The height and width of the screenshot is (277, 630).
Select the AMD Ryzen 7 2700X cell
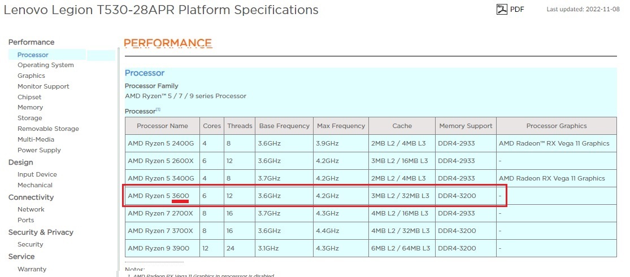pyautogui.click(x=162, y=213)
